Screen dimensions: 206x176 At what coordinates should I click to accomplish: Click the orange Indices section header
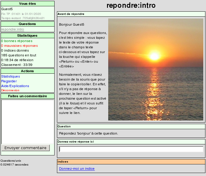(131, 162)
